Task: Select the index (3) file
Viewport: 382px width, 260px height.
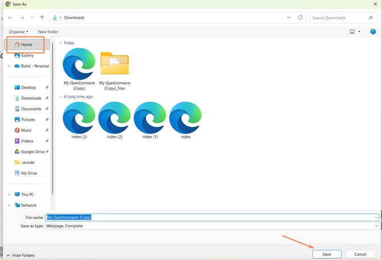Action: (x=79, y=120)
